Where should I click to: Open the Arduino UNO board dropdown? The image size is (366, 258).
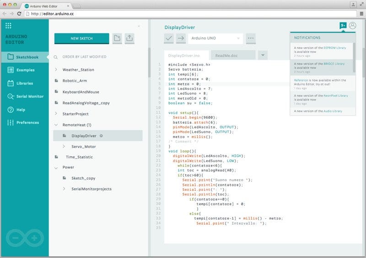[x=215, y=38]
